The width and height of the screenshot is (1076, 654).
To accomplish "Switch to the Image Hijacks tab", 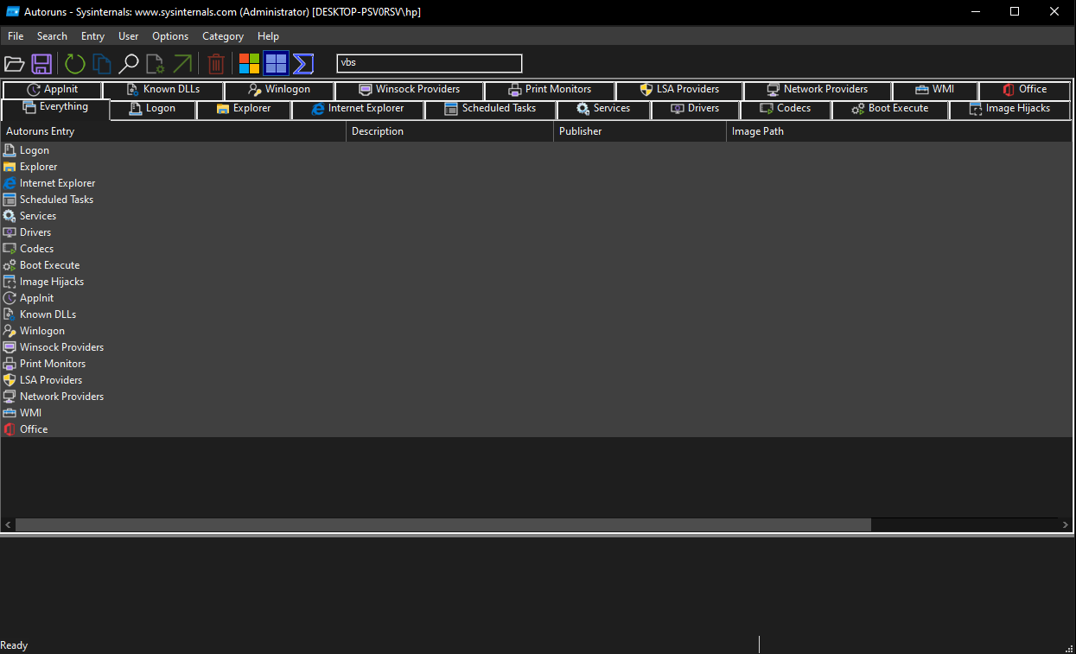I will pyautogui.click(x=1009, y=109).
